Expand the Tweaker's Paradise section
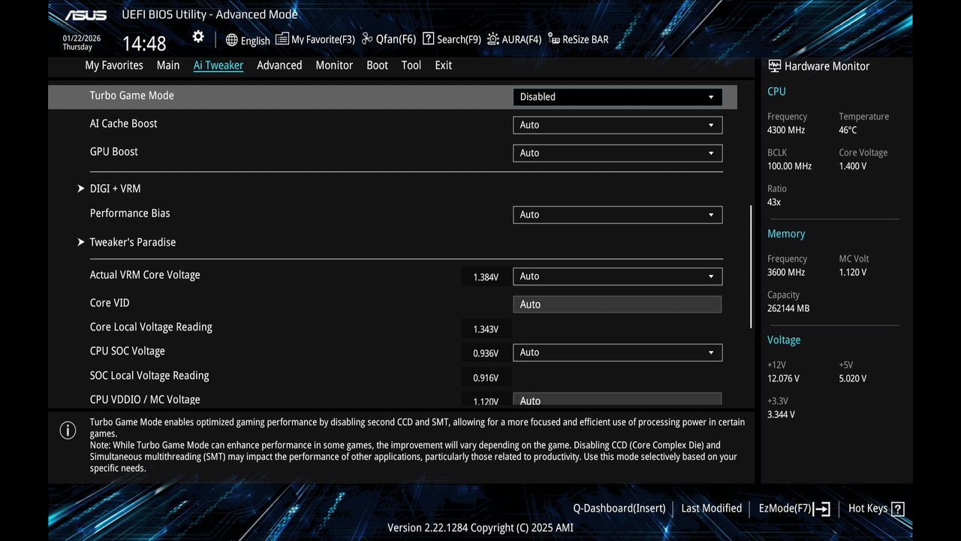This screenshot has width=961, height=541. (x=132, y=242)
